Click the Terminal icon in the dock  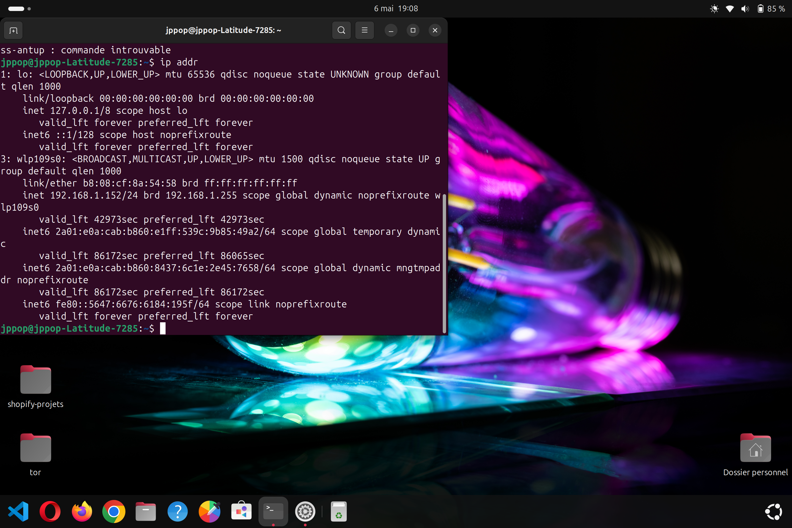273,512
